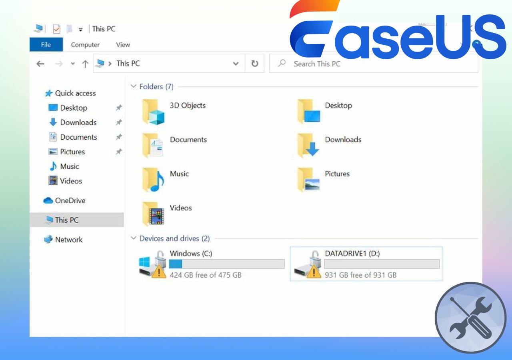
Task: Collapse the Devices and drives section
Action: pyautogui.click(x=133, y=238)
